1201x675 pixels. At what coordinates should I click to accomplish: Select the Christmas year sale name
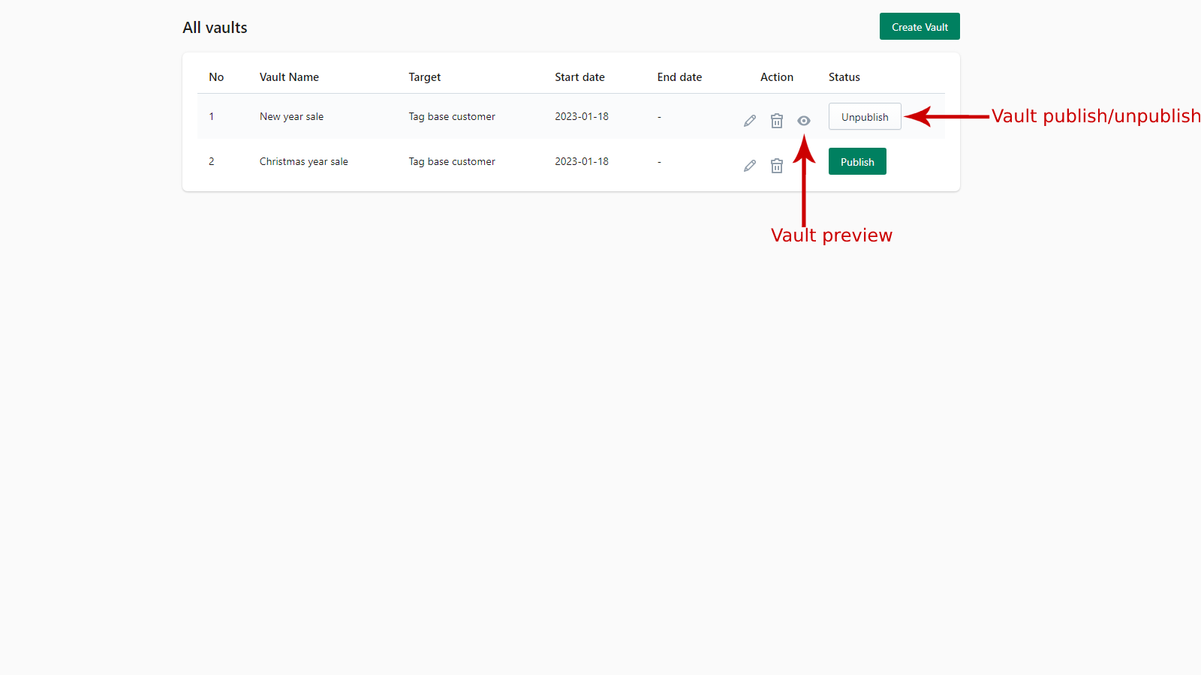coord(304,162)
